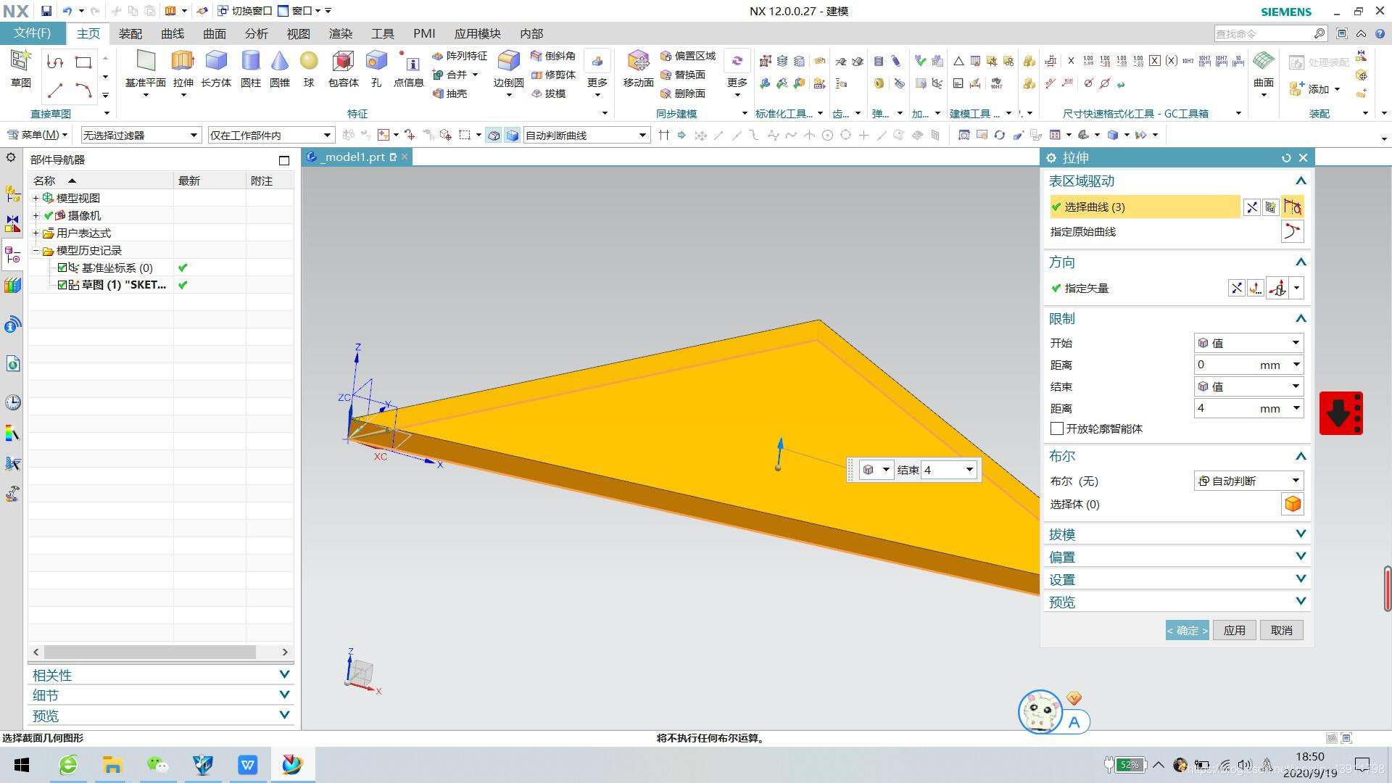Toggle the sketch (1) SKET… feature checkbox

[62, 285]
